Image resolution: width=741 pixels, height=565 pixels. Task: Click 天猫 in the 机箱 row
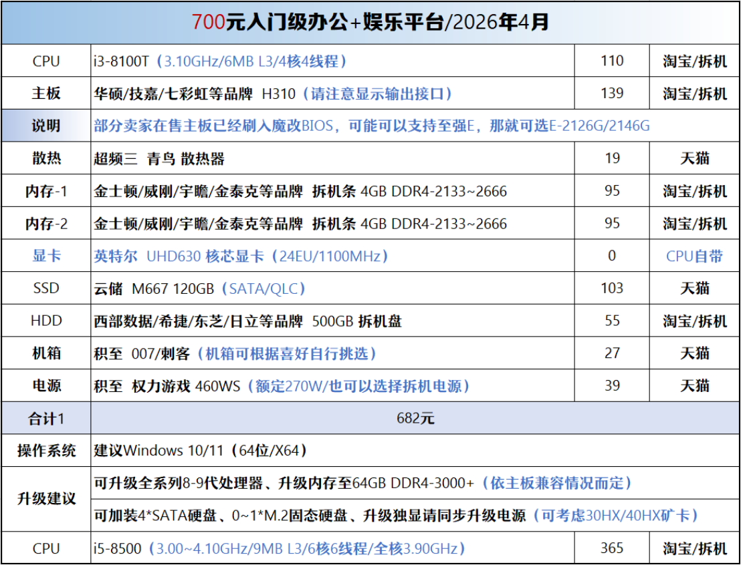tap(694, 353)
